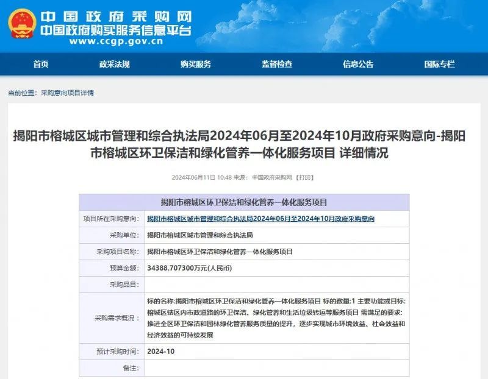Click the 备注 row label
The height and width of the screenshot is (379, 488).
pyautogui.click(x=131, y=368)
